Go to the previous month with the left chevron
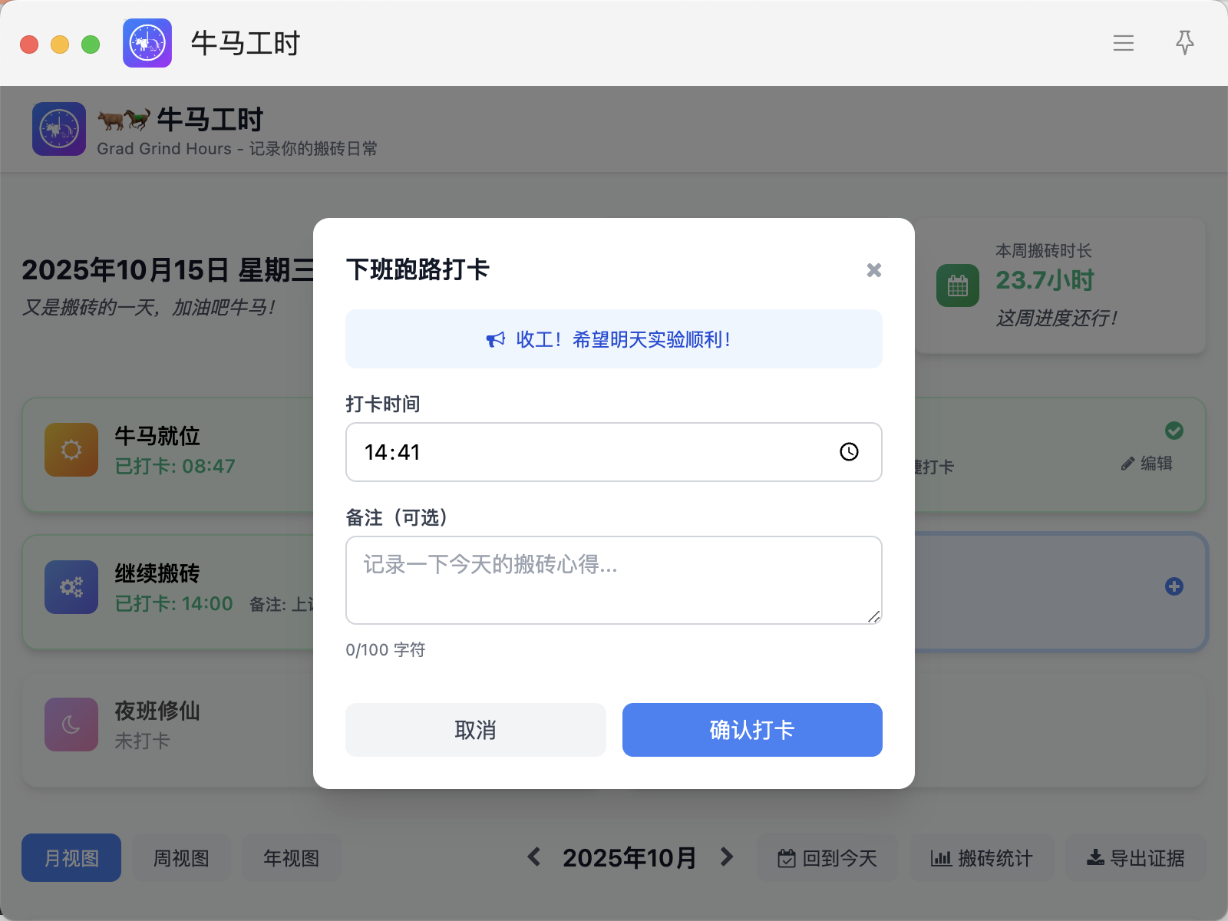 [x=534, y=857]
